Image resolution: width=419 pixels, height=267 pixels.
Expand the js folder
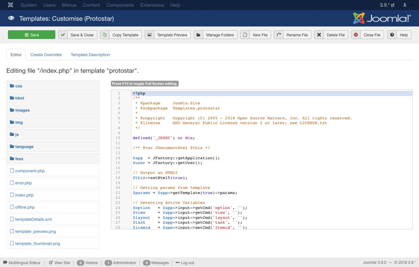(53, 134)
